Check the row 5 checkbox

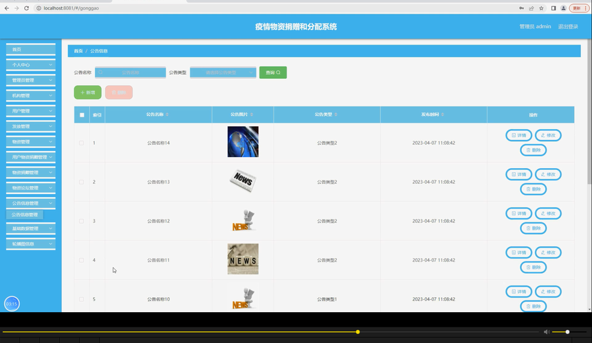(x=82, y=299)
